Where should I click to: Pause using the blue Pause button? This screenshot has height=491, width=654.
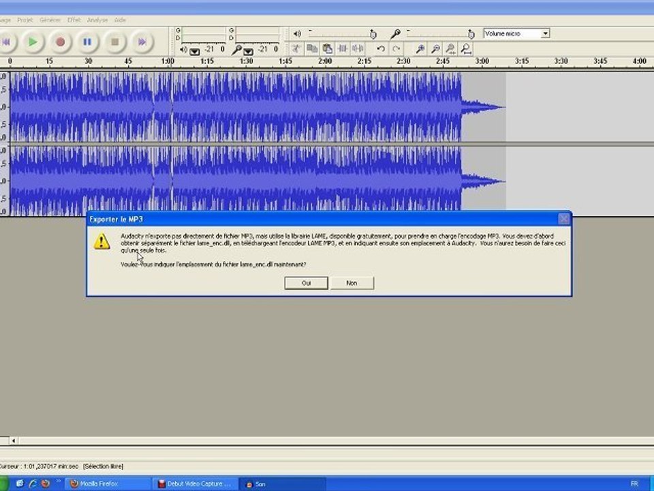click(87, 42)
